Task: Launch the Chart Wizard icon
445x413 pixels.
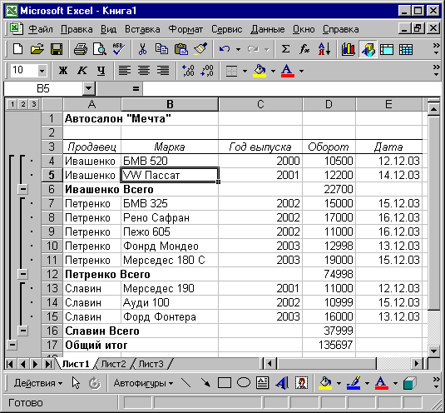Action: pos(349,49)
